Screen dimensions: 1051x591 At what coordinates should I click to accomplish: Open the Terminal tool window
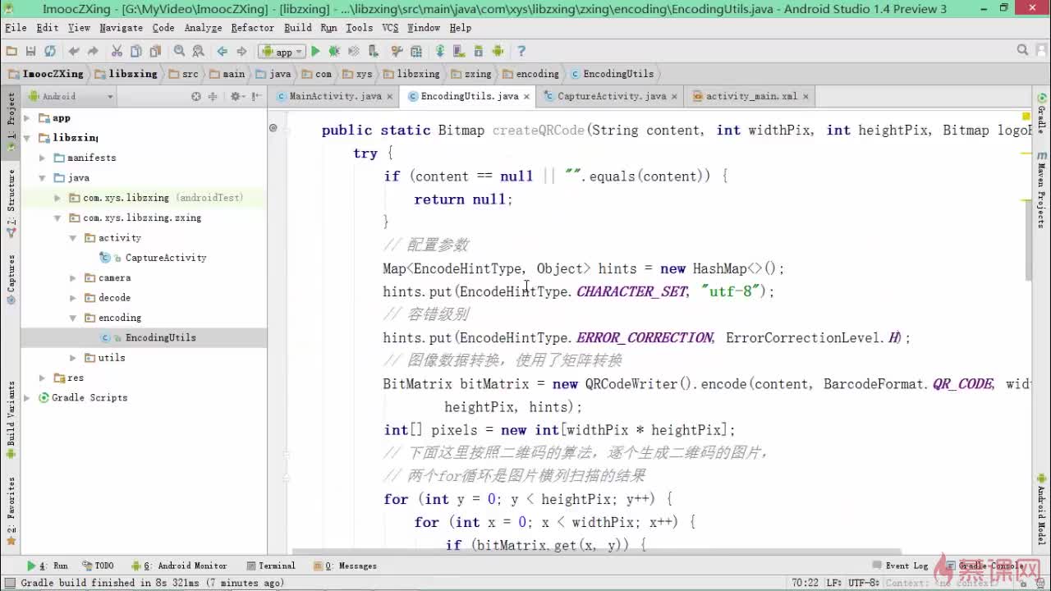(271, 566)
